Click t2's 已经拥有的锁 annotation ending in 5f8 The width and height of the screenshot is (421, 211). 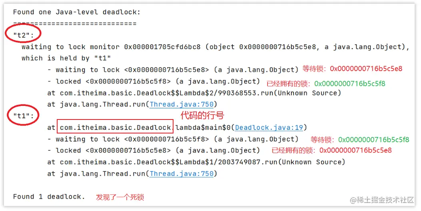point(326,84)
